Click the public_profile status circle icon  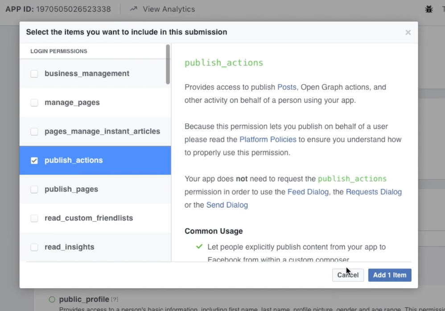52,299
